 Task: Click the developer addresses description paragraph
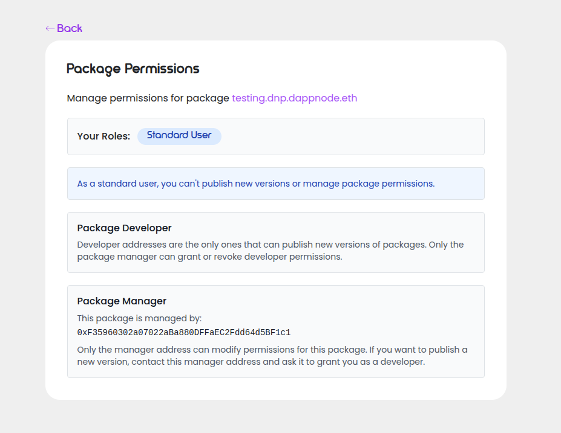click(x=270, y=251)
